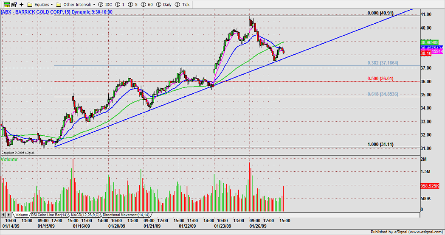Switch to the 1-minute interval button
445x235 pixels.
click(121, 5)
